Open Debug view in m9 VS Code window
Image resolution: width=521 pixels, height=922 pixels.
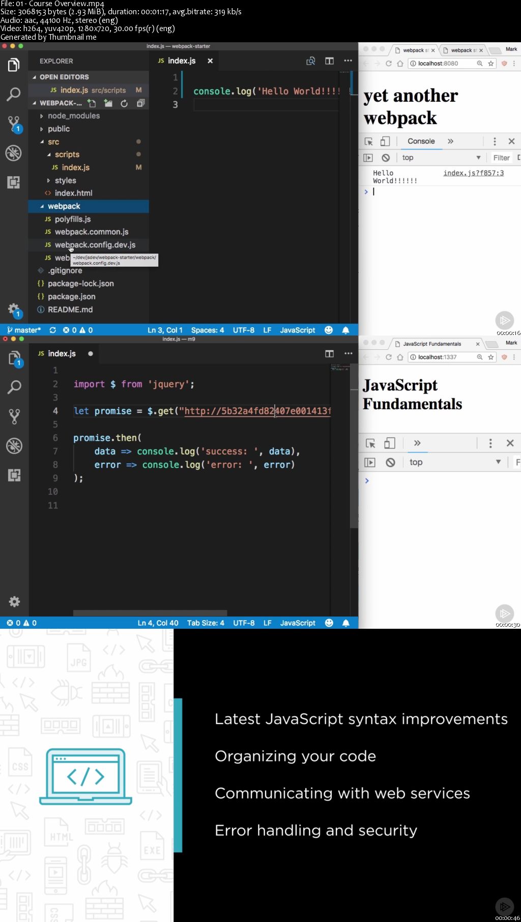click(x=14, y=446)
